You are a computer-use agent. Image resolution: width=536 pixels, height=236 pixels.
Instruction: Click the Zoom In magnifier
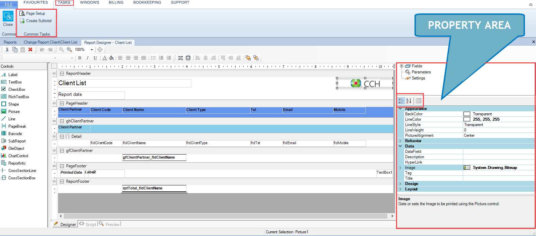click(69, 50)
